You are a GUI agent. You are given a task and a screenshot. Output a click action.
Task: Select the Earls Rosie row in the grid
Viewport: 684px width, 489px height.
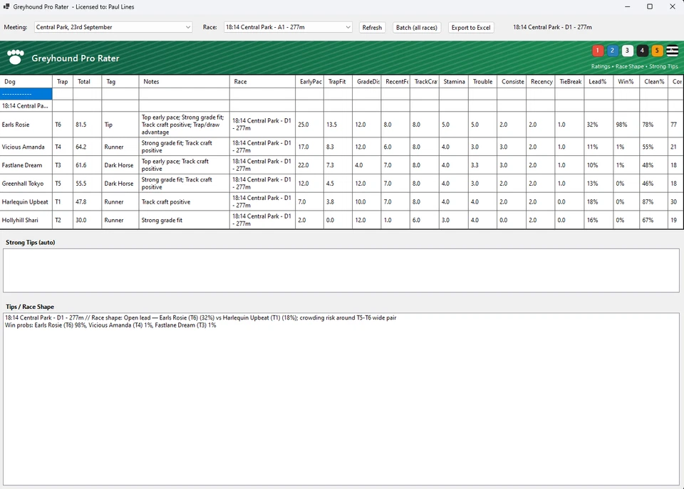(x=24, y=125)
